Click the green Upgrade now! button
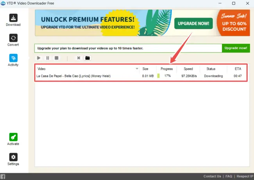 pyautogui.click(x=236, y=48)
